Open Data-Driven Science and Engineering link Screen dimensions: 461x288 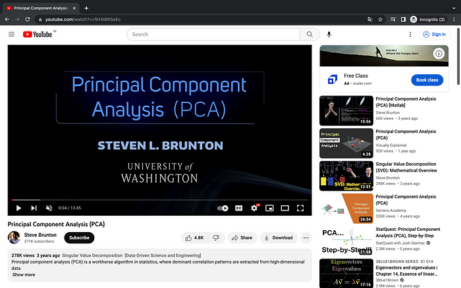(163, 255)
